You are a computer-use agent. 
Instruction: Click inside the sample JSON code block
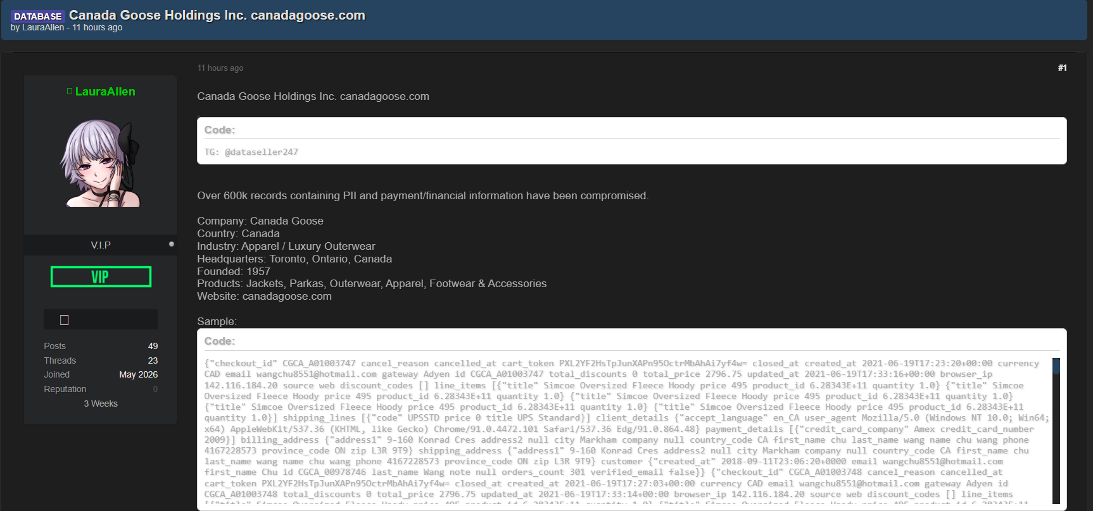coord(627,430)
